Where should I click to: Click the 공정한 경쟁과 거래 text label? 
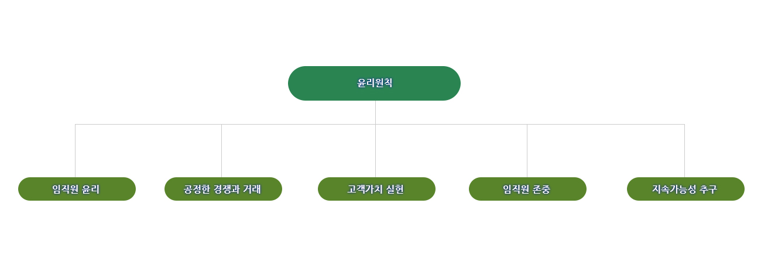(222, 190)
